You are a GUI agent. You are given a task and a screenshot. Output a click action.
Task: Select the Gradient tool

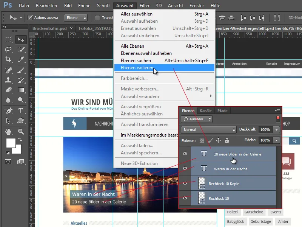pos(21,90)
